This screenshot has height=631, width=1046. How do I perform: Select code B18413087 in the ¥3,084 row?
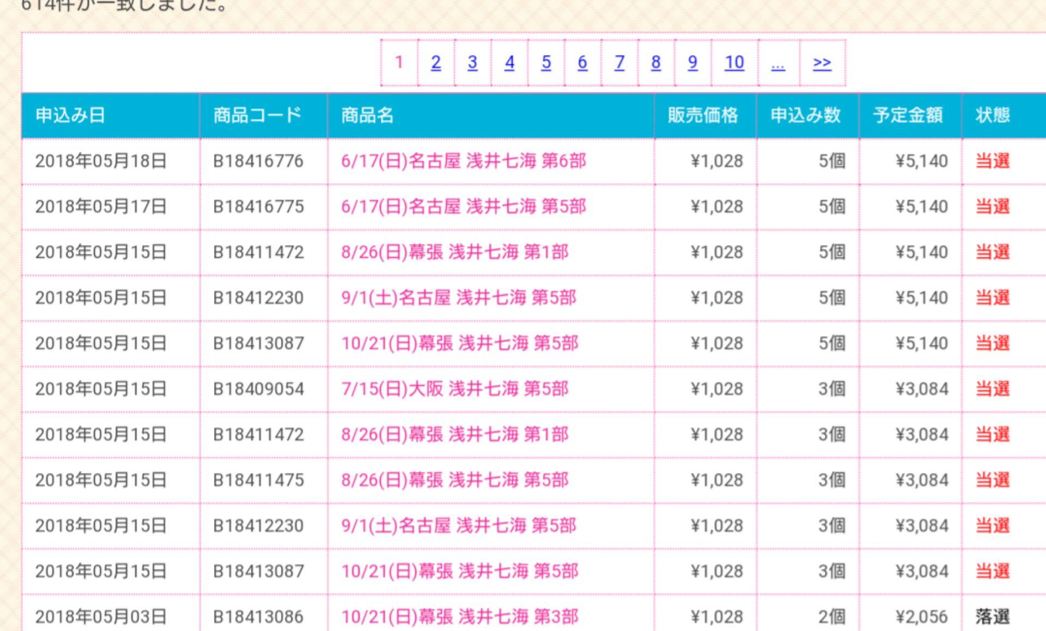[x=258, y=571]
